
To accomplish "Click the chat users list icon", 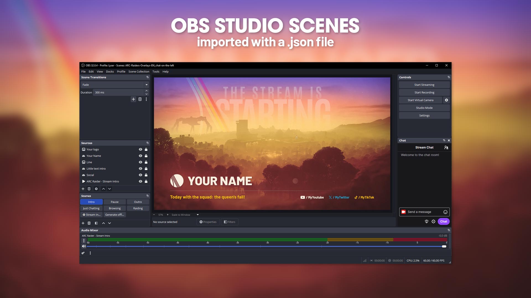I will click(x=446, y=148).
